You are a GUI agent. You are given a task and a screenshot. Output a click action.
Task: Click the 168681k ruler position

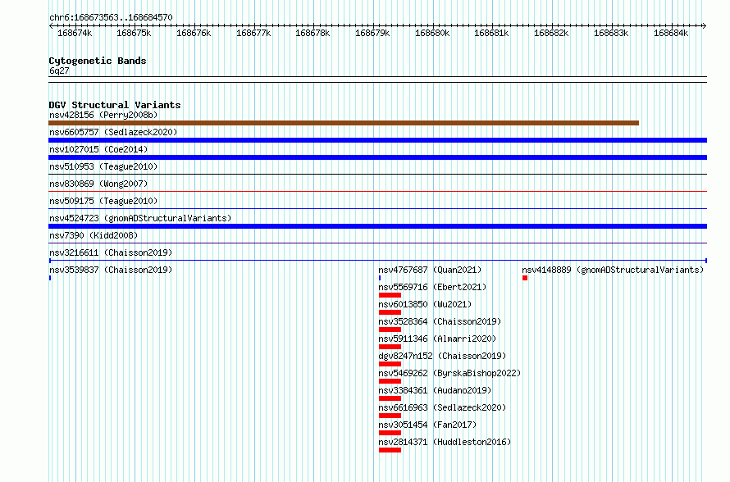click(491, 33)
